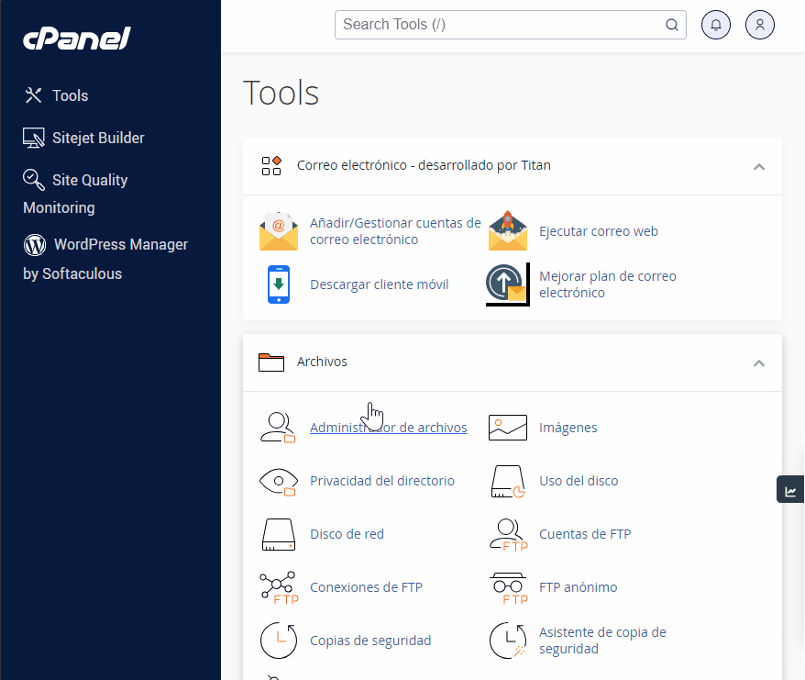The height and width of the screenshot is (680, 805).
Task: Open Ejecutar correo web link
Action: tap(599, 231)
